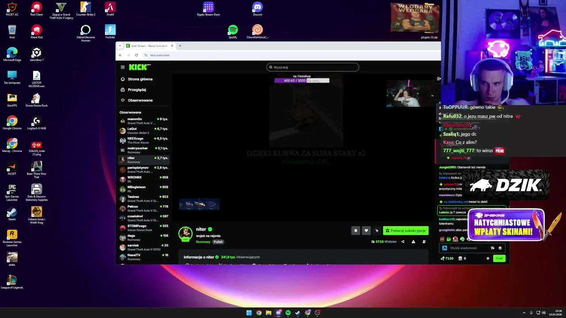Share the niter stream
This screenshot has width=566, height=318.
[x=402, y=242]
